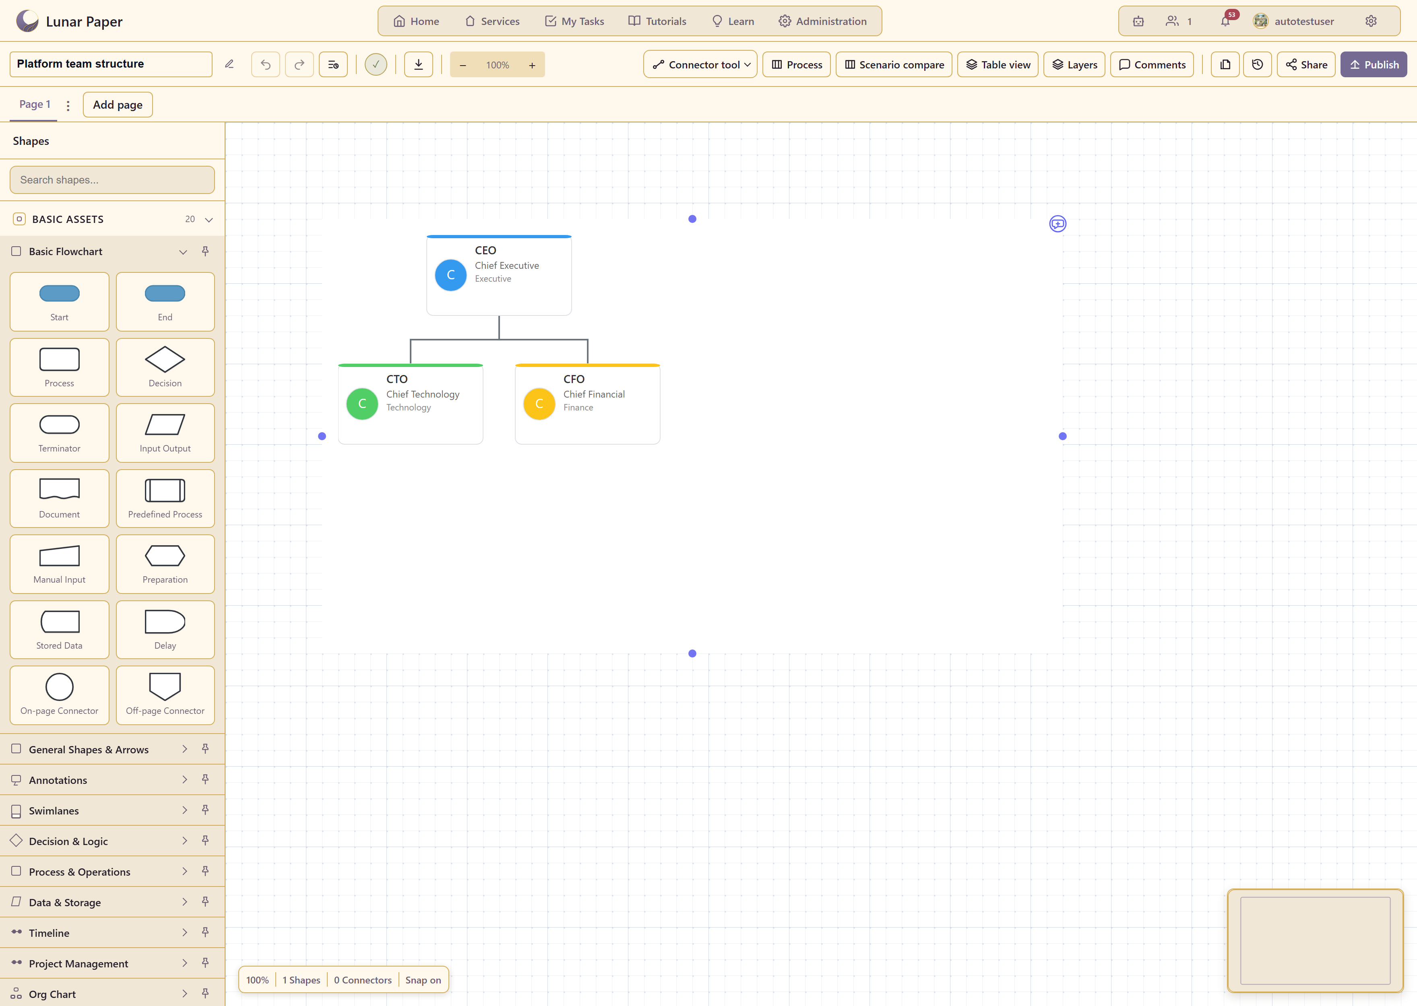The image size is (1417, 1006).
Task: Go to Home in top navigation
Action: [x=416, y=21]
